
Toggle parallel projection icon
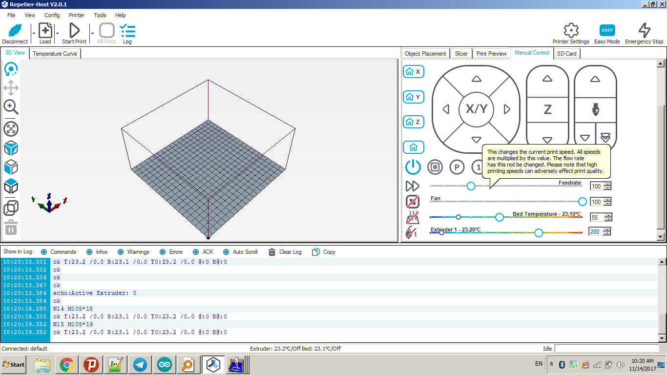coord(11,208)
